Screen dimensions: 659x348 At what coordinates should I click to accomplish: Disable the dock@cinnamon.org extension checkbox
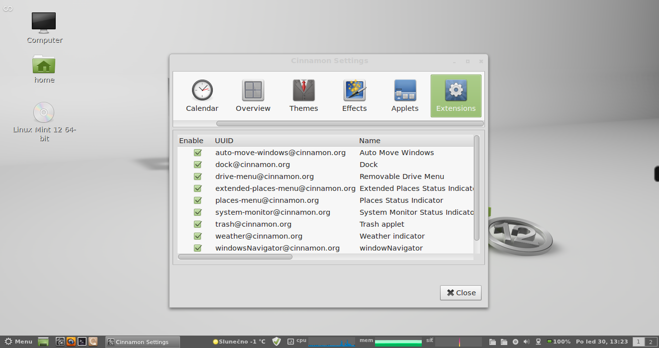197,165
